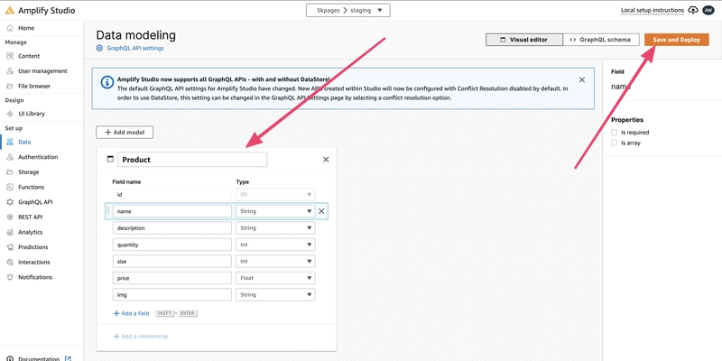The image size is (722, 361).
Task: Go to User management
Action: point(42,71)
